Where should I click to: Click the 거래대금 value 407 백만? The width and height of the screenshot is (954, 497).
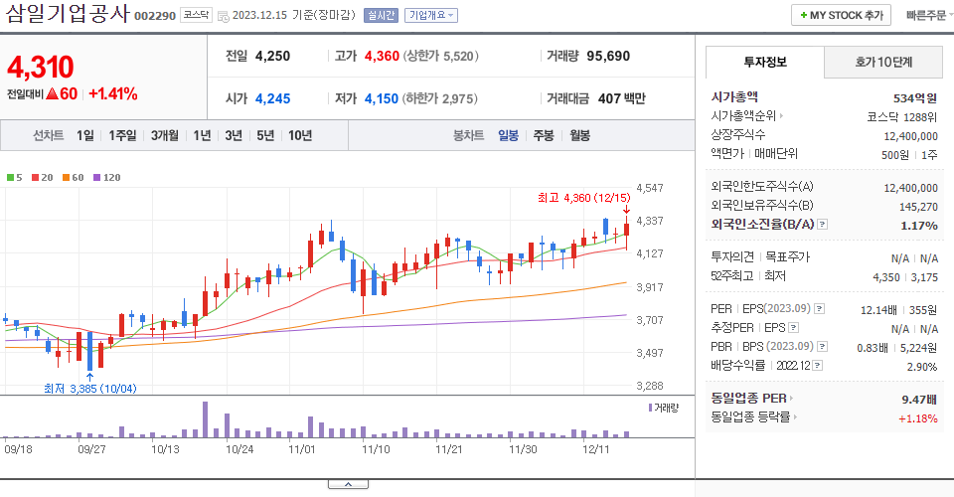point(622,98)
